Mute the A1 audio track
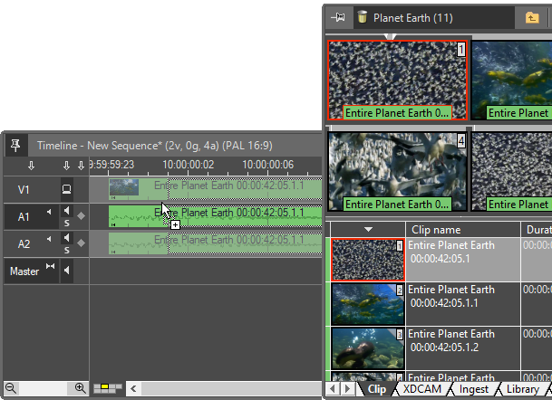This screenshot has height=400, width=552. pyautogui.click(x=66, y=212)
